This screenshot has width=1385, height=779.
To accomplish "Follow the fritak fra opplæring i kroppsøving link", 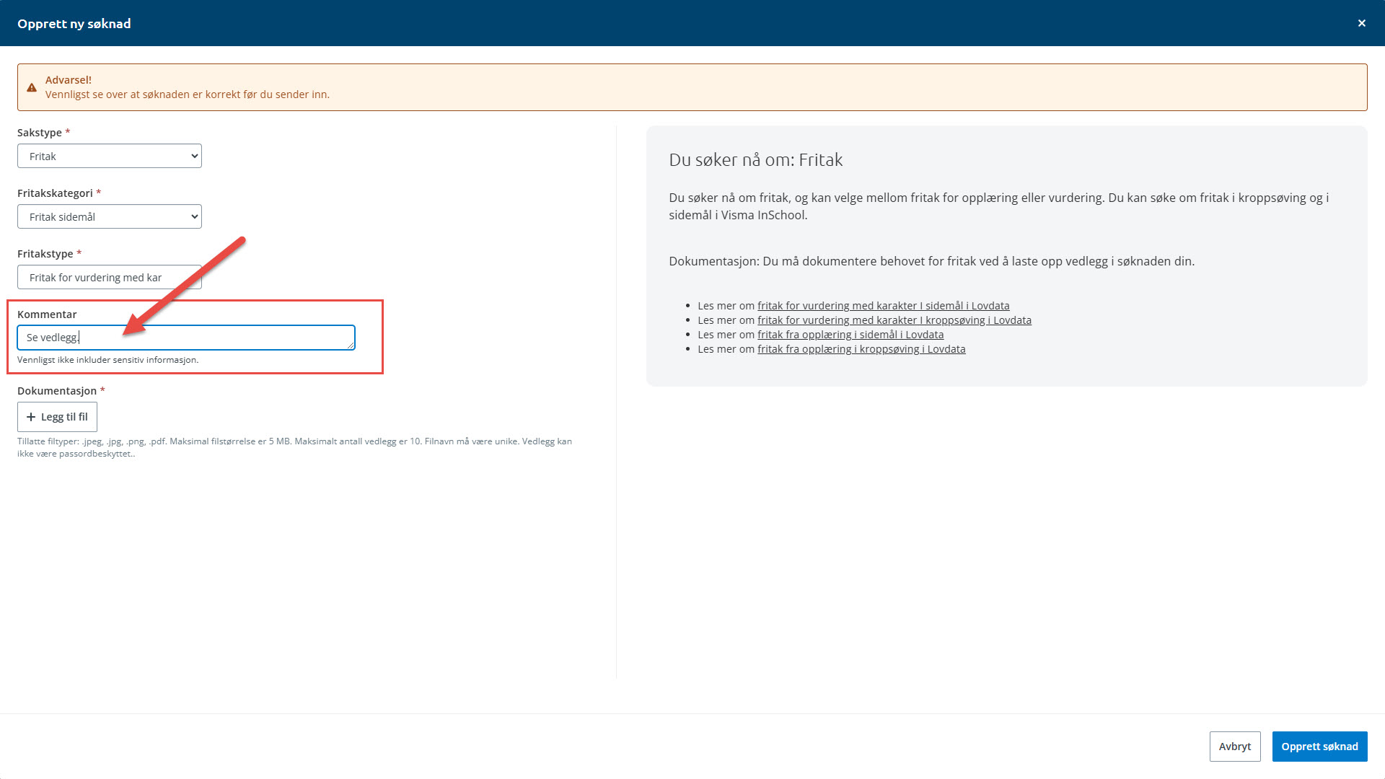I will (861, 349).
